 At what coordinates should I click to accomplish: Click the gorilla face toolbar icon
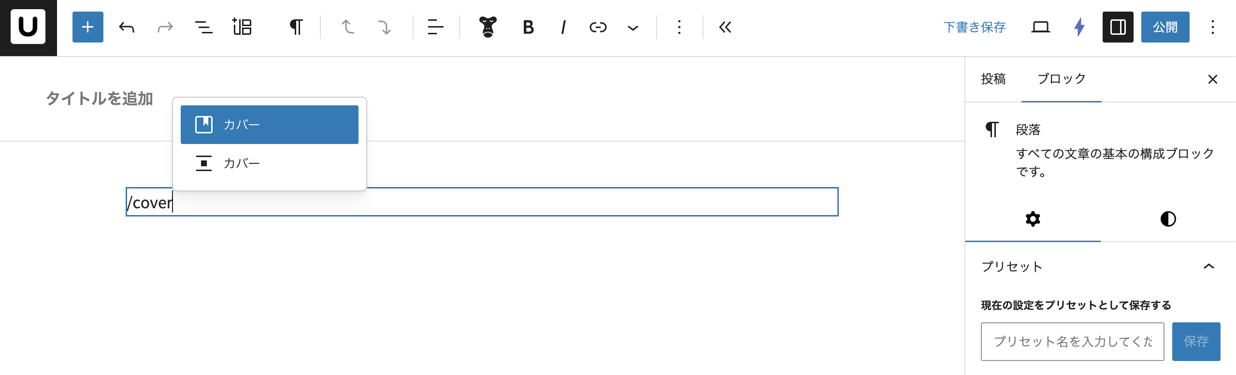[488, 27]
